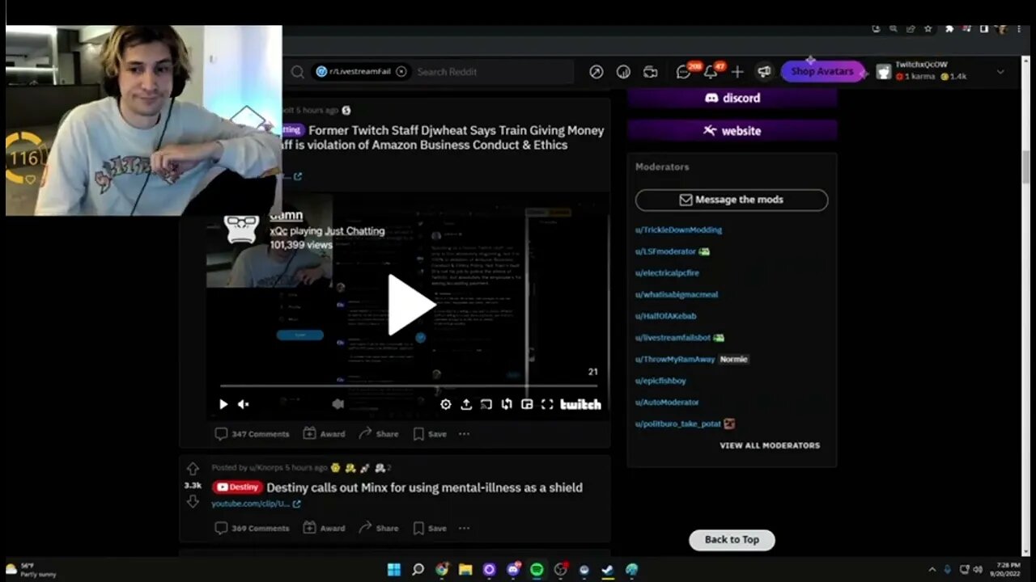Open moderator u/TrickleDownModding profile

pos(678,230)
